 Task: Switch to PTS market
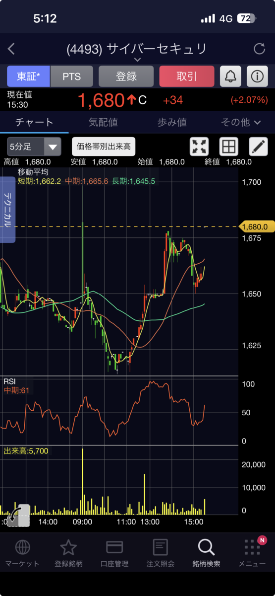point(71,76)
